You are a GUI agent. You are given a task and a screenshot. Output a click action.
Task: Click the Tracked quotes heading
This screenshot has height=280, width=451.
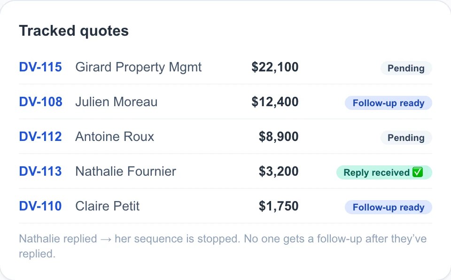pos(74,31)
